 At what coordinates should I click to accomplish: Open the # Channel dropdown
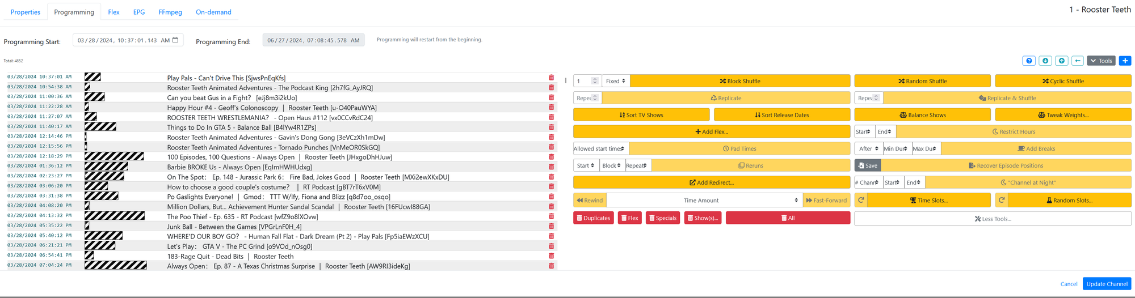[869, 182]
